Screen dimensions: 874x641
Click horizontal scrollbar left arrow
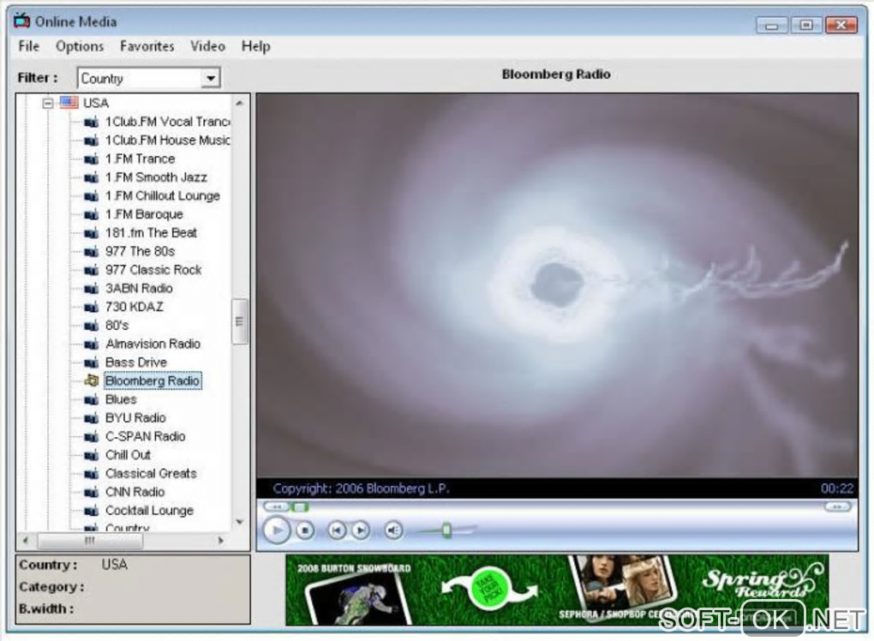25,540
